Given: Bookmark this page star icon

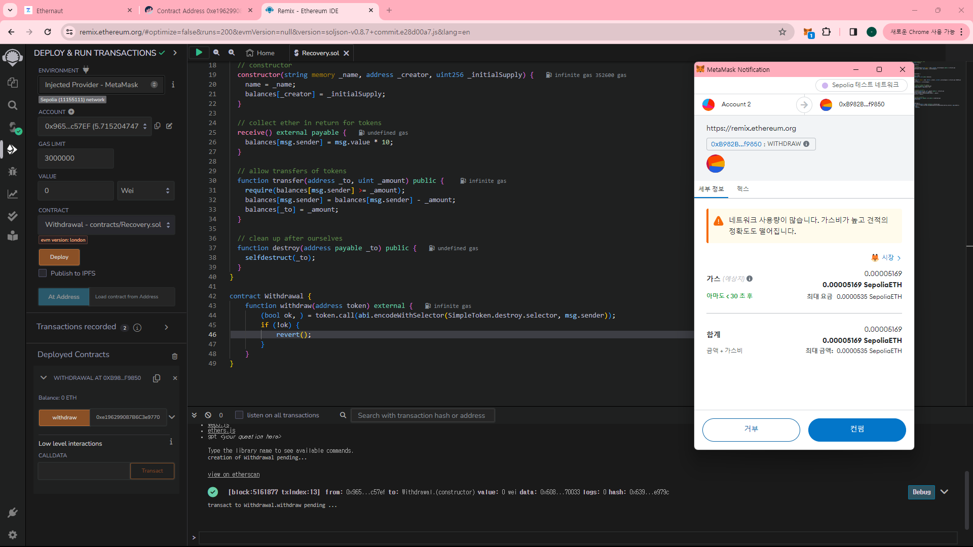Looking at the screenshot, I should tap(782, 32).
